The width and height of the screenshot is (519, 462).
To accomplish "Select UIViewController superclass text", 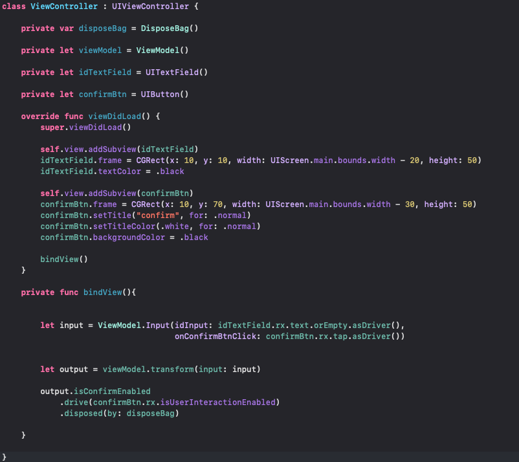I will point(150,6).
